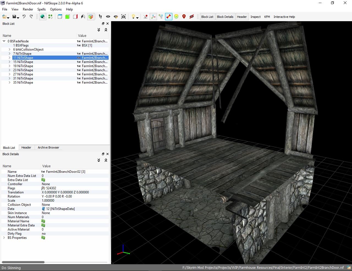The height and width of the screenshot is (271, 352).
Task: Click collapse-all double chevron in Block List
Action: click(106, 30)
